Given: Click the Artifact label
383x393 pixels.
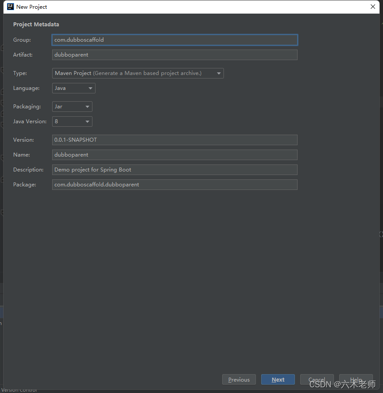Looking at the screenshot, I should pos(23,55).
